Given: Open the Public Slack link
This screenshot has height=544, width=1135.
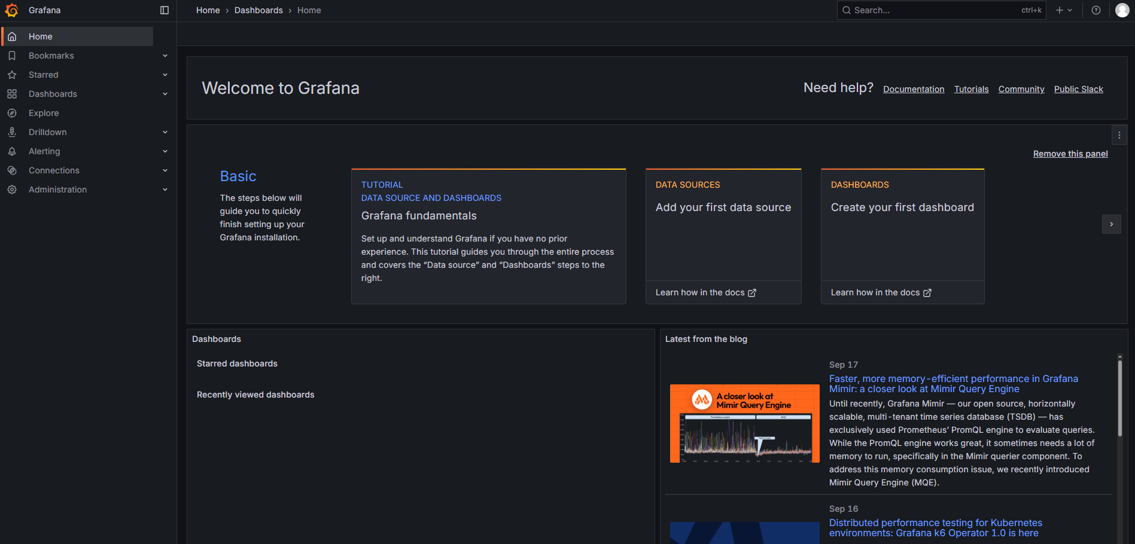Looking at the screenshot, I should click(1078, 89).
